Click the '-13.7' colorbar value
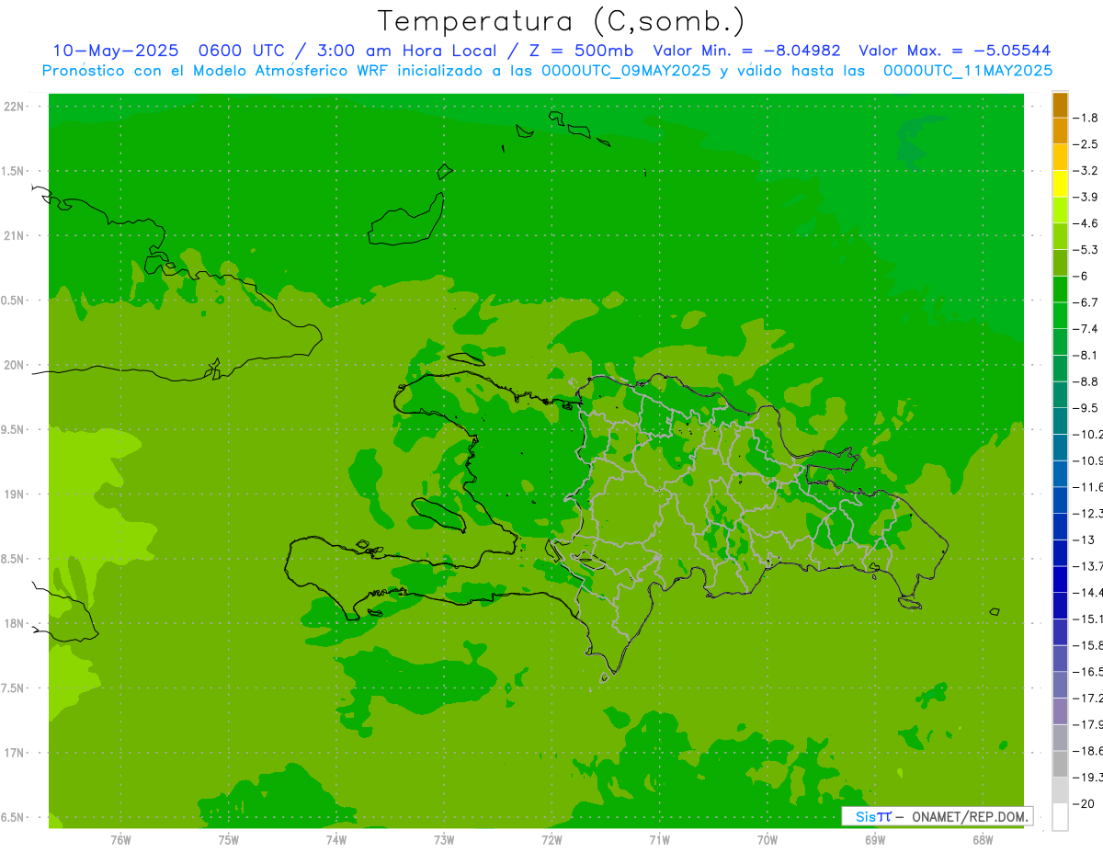 coord(1088,566)
